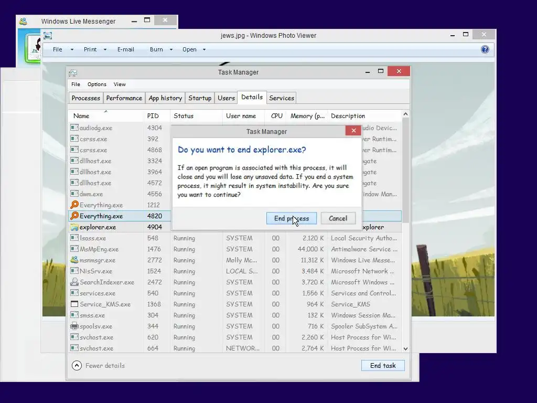Image resolution: width=537 pixels, height=403 pixels.
Task: Sort by the PID column header
Action: (x=157, y=116)
